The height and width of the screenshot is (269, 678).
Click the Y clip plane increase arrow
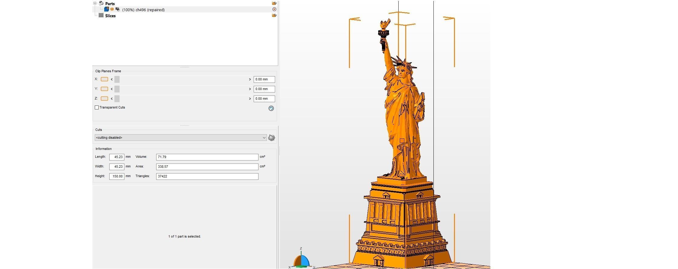[250, 89]
